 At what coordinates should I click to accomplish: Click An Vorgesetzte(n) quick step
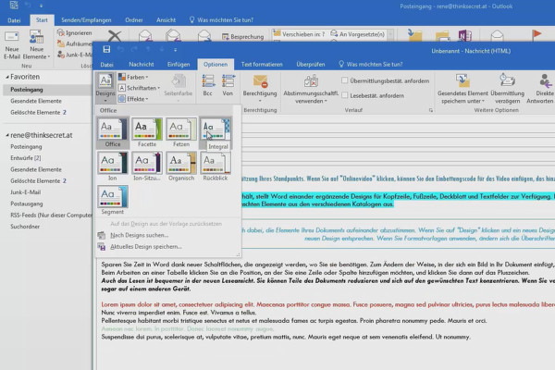coord(357,34)
